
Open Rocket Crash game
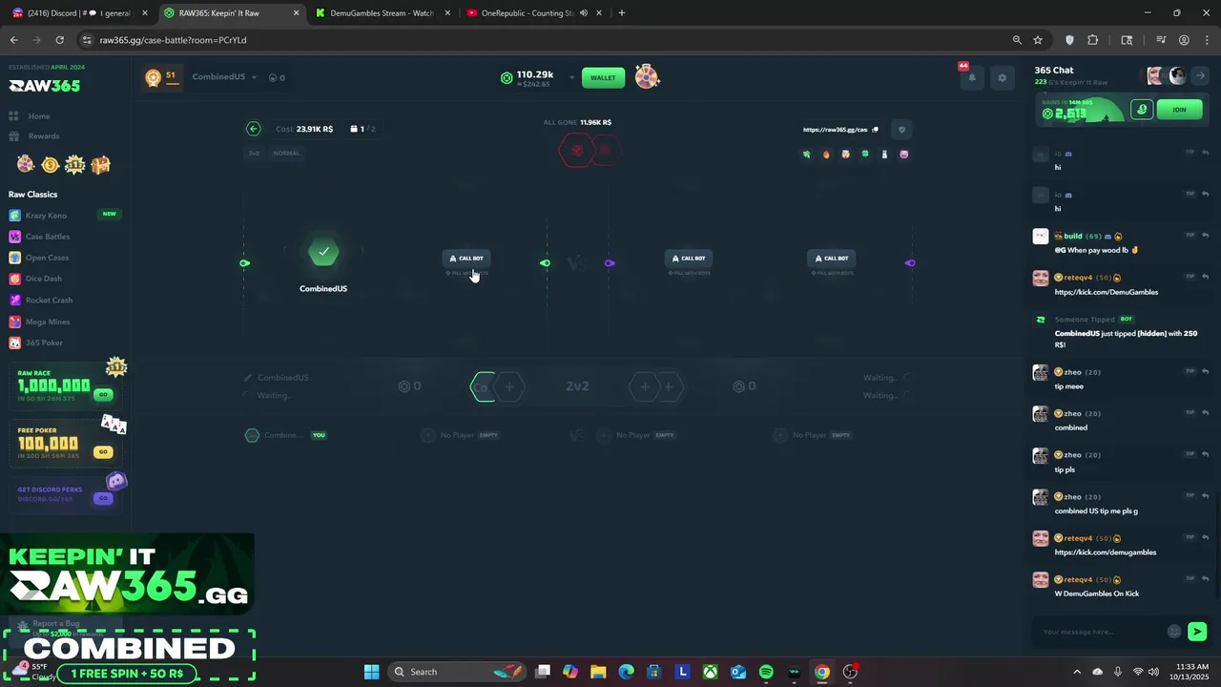[49, 300]
